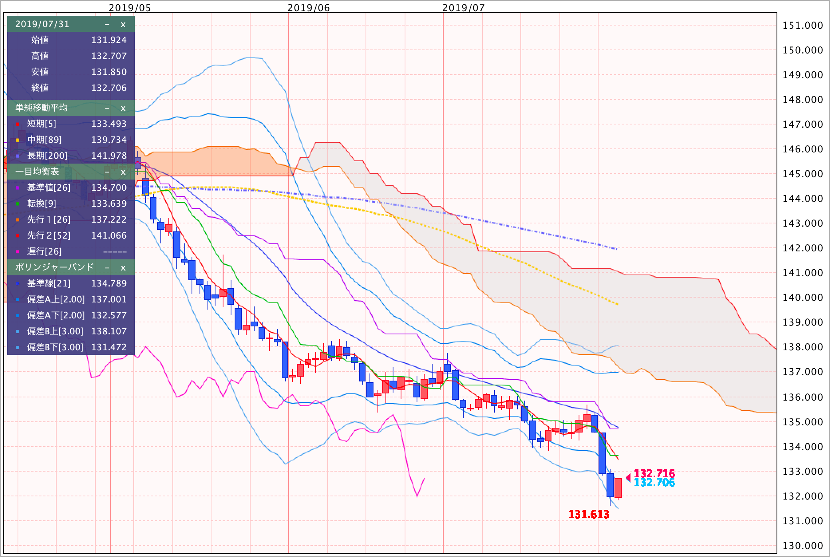Click the 132.716 current price marker
Screen dimensions: 830x557
pyautogui.click(x=654, y=474)
